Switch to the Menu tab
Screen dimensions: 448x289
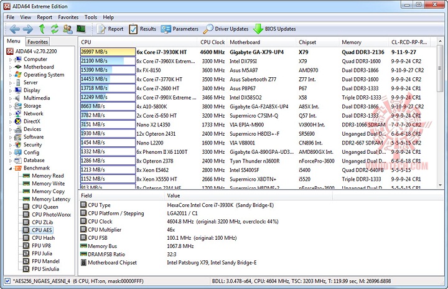coord(14,41)
